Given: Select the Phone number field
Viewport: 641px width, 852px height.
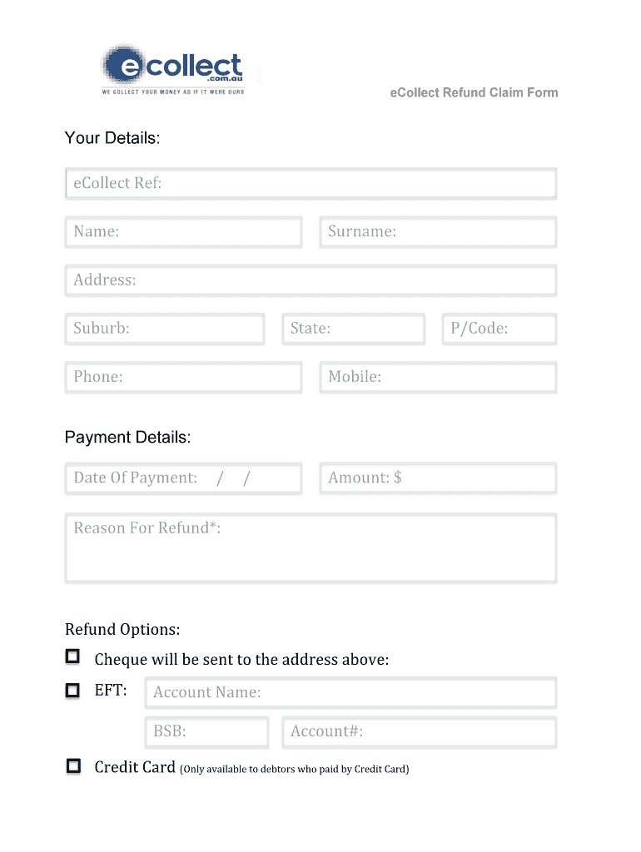Looking at the screenshot, I should click(x=183, y=377).
